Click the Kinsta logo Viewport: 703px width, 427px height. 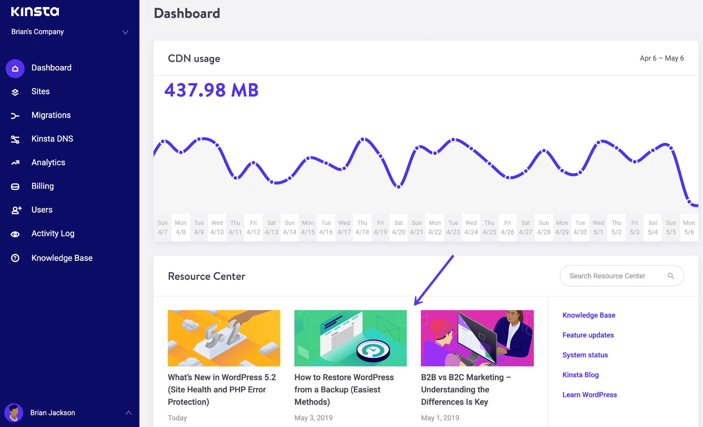(x=35, y=11)
